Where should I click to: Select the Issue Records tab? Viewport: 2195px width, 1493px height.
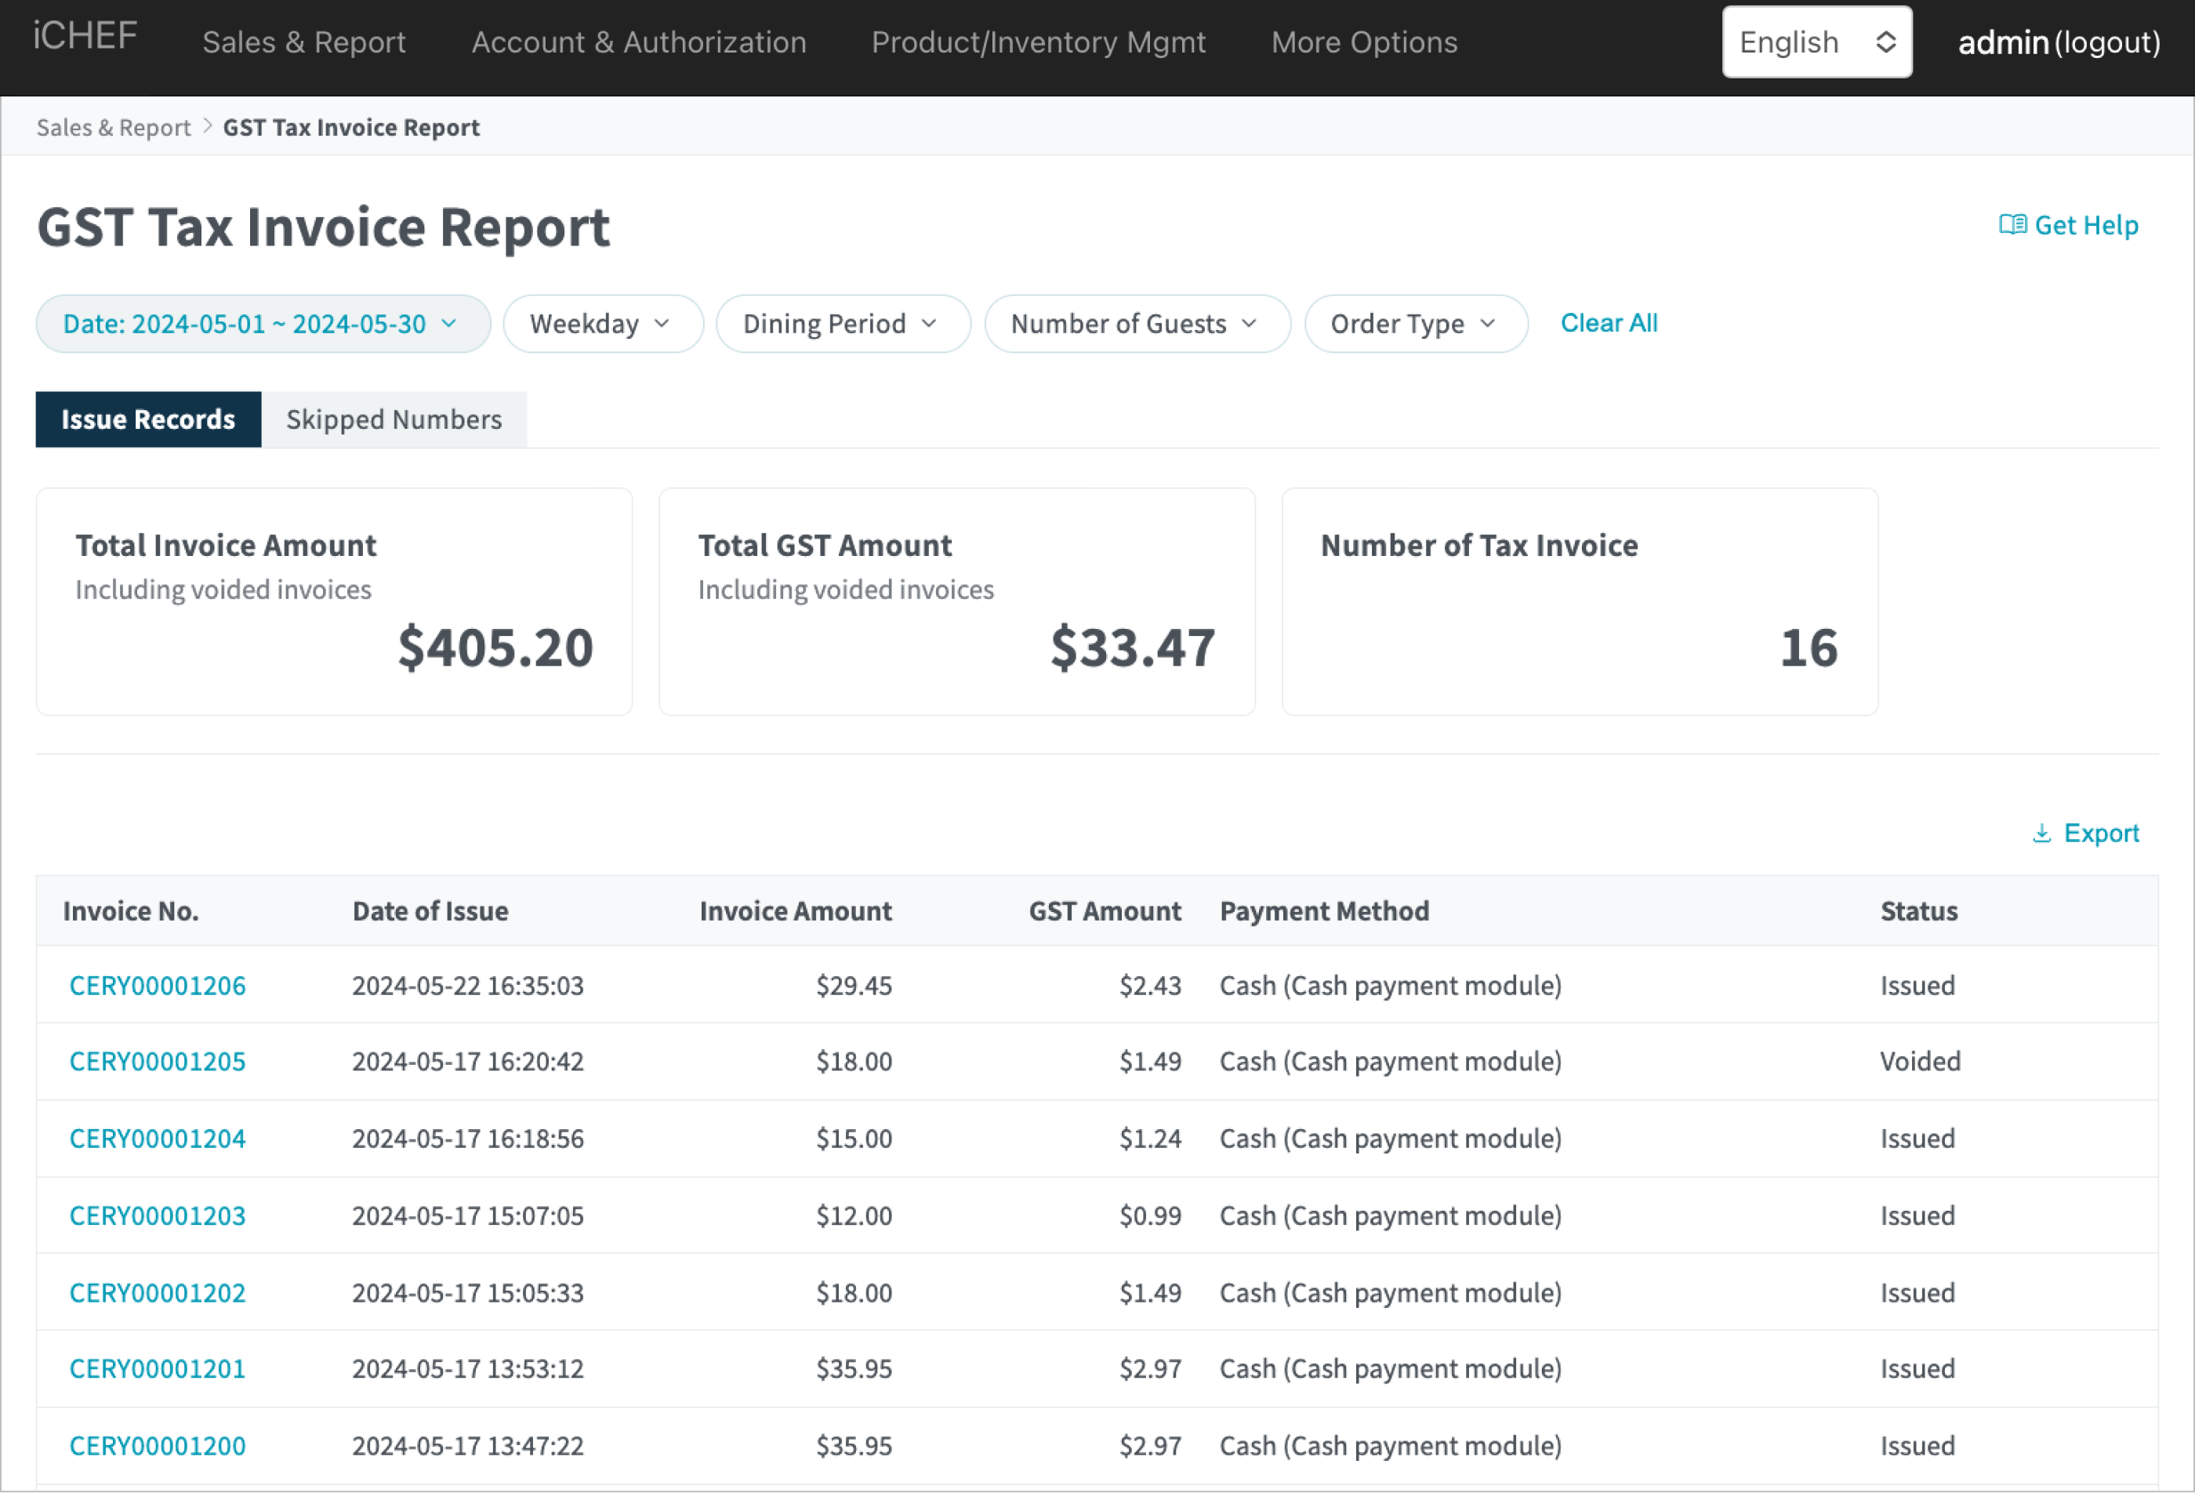point(148,420)
